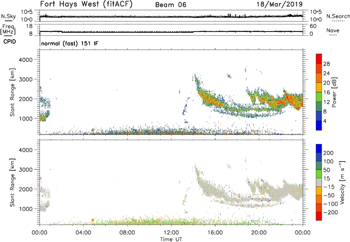
Task: Click the '16:00' time tick label
Action: (x=215, y=233)
